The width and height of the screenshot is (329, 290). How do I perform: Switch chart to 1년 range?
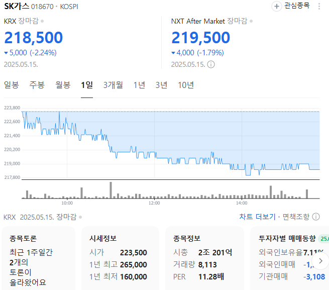tap(139, 85)
